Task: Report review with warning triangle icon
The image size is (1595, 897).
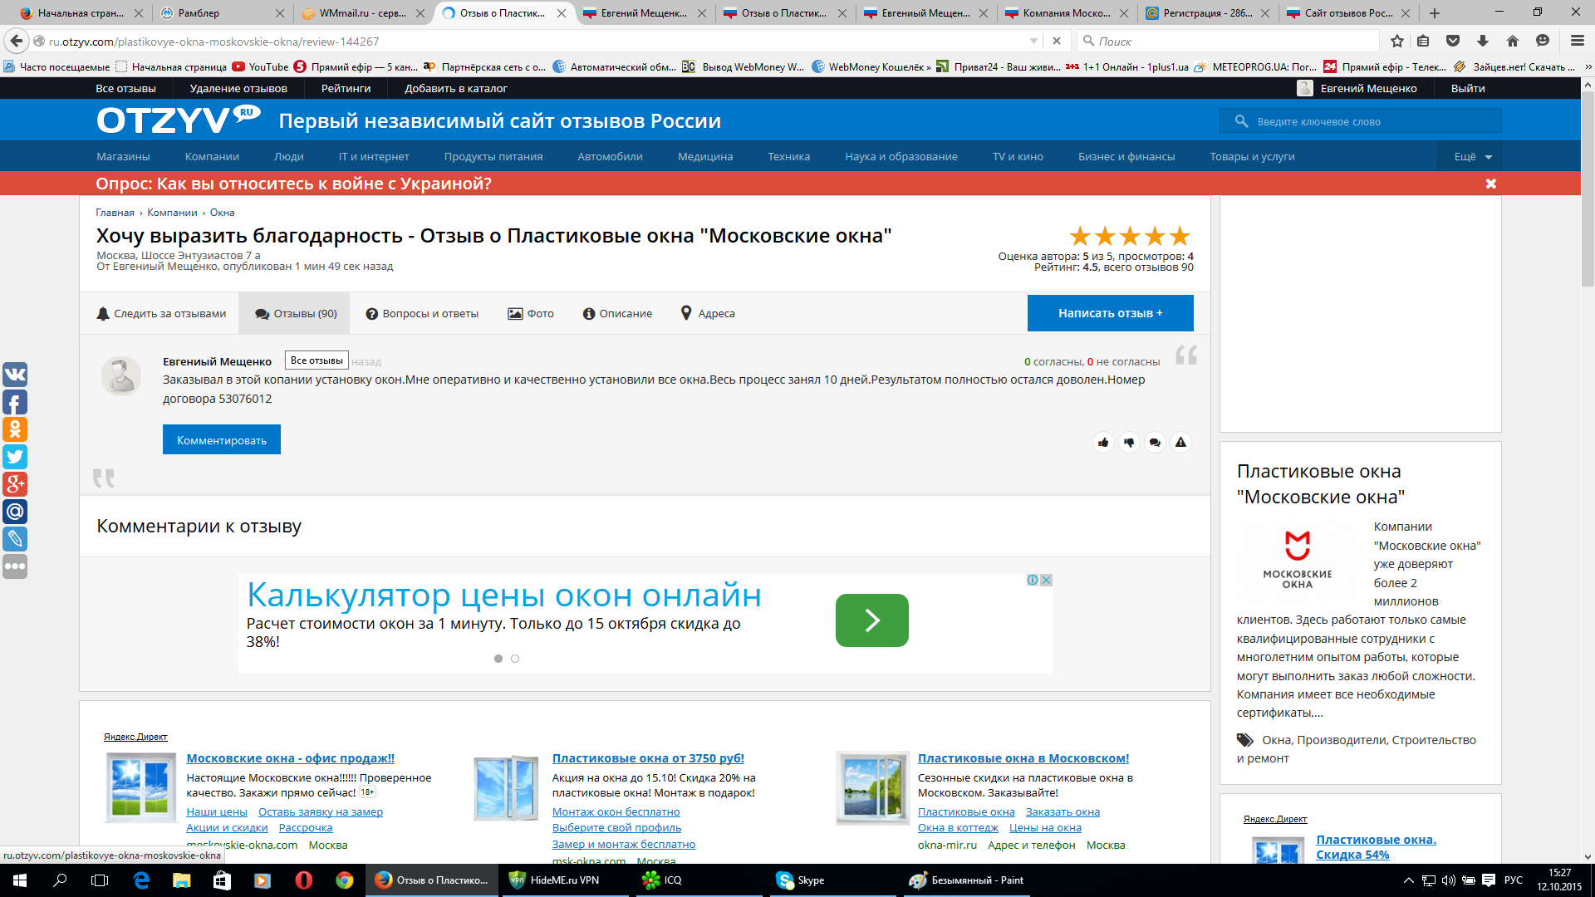Action: 1180,443
